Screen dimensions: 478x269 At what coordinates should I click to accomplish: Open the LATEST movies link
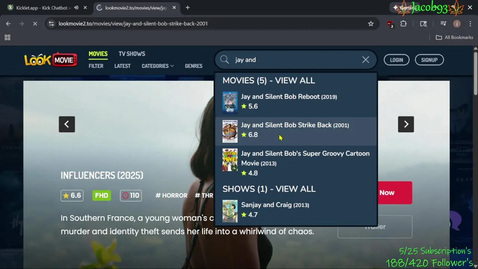click(x=122, y=66)
